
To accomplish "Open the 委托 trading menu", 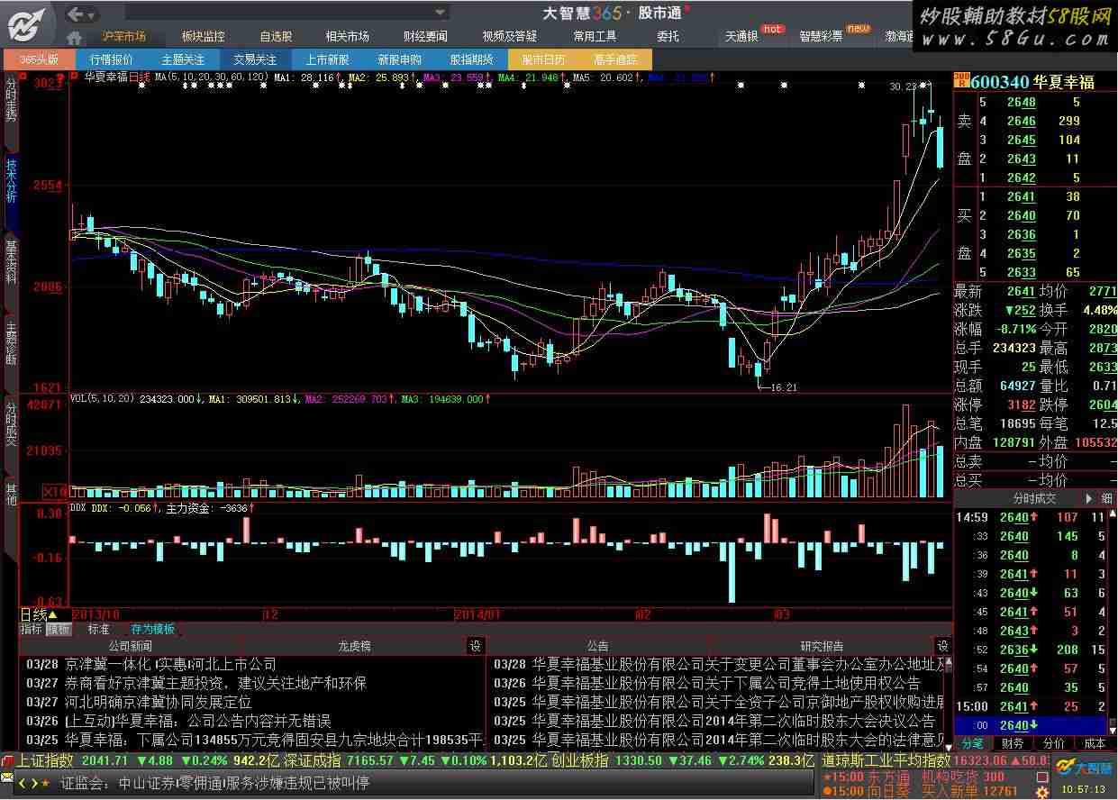I will pos(668,37).
